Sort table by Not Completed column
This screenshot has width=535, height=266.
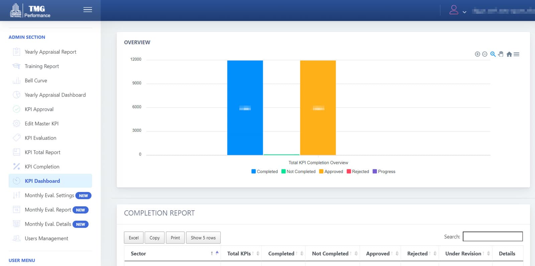tap(332, 254)
